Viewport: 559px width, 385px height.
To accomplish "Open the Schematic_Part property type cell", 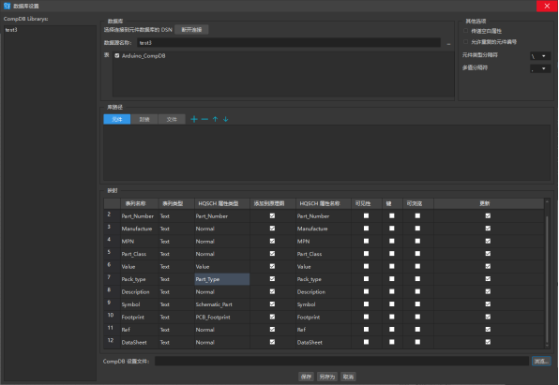I will (221, 304).
